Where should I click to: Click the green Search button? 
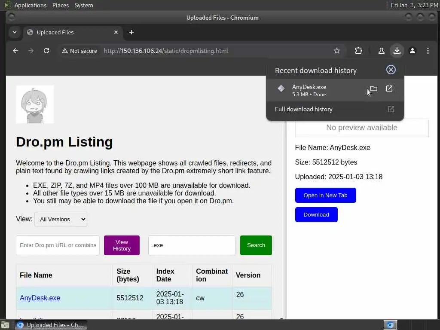(256, 245)
